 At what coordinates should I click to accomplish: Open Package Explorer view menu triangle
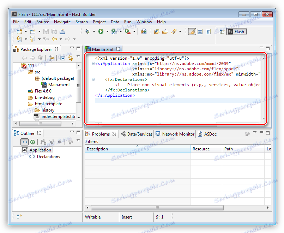tap(78, 56)
